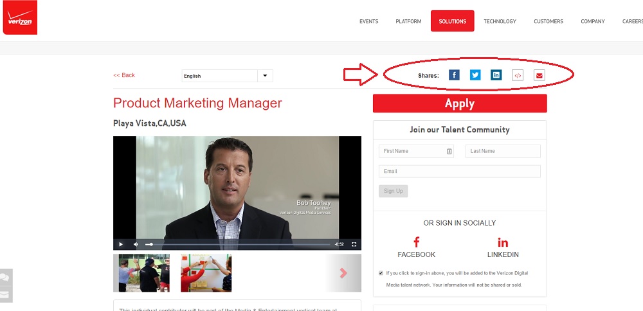The image size is (643, 311).
Task: Show next thumbnails with red arrow
Action: 343,273
